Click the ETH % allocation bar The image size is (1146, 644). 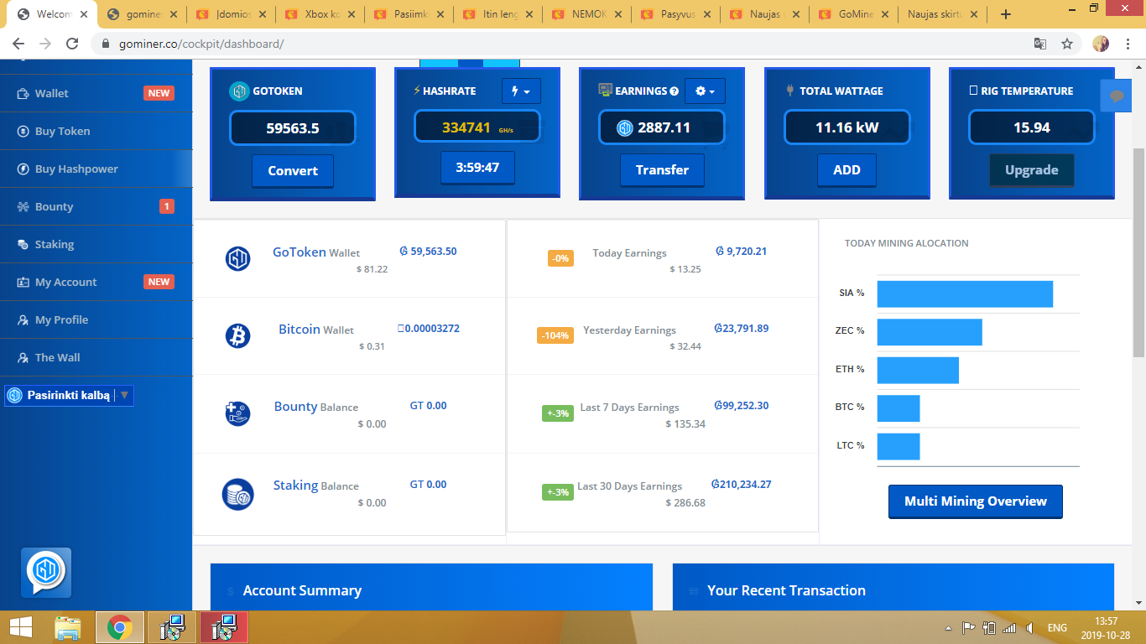[918, 370]
